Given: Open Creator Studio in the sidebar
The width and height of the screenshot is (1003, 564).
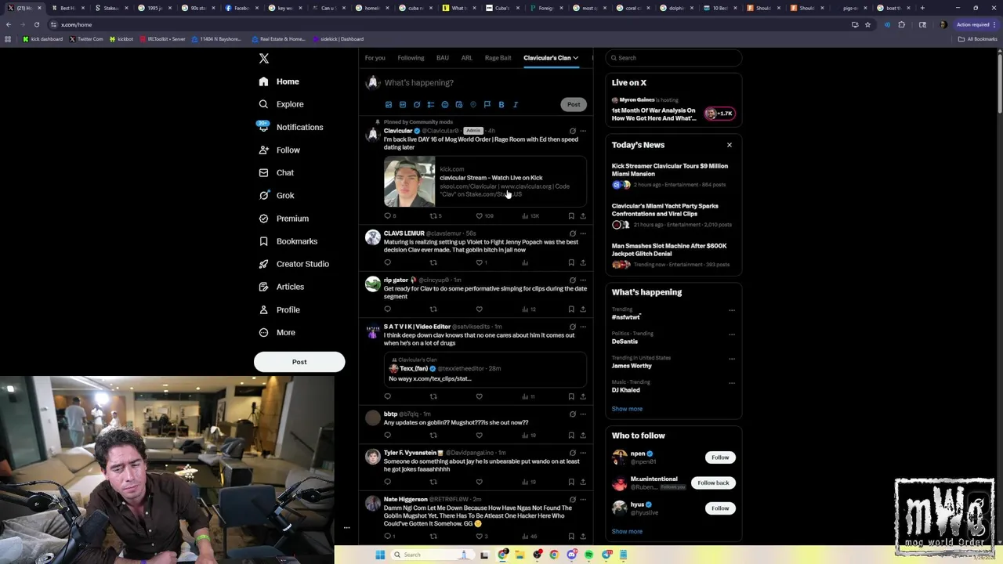Looking at the screenshot, I should (x=294, y=264).
